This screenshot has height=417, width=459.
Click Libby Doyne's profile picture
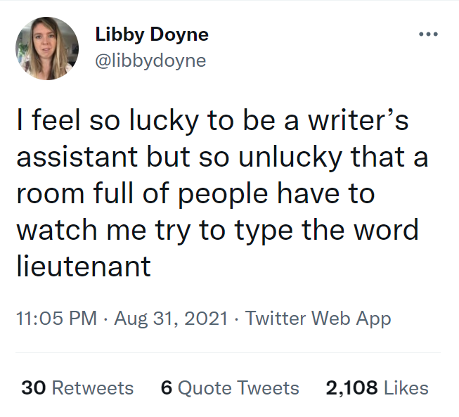coord(47,47)
